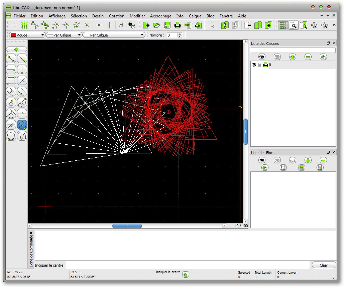Expand the Par Calque line type dropdown
The image size is (344, 287).
click(x=142, y=35)
